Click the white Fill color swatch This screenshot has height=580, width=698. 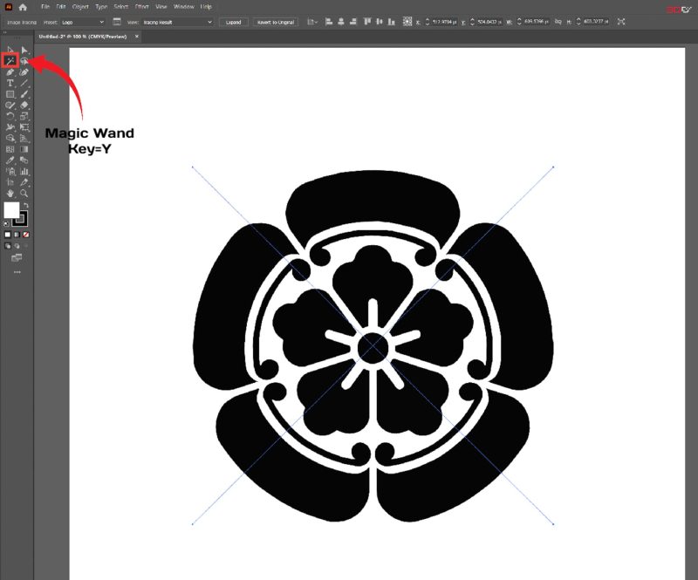11,209
